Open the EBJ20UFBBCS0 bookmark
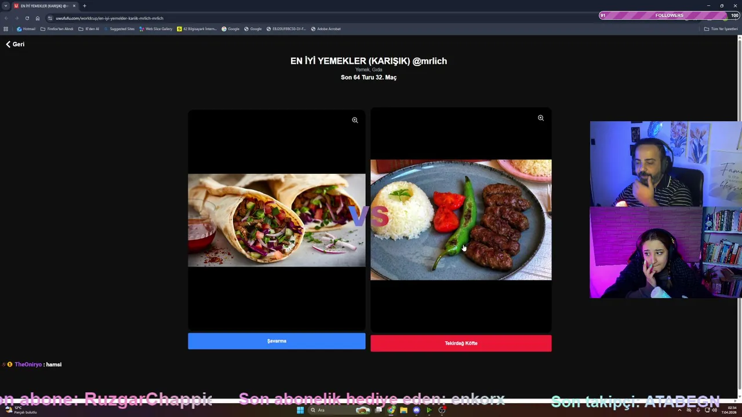 click(x=286, y=29)
